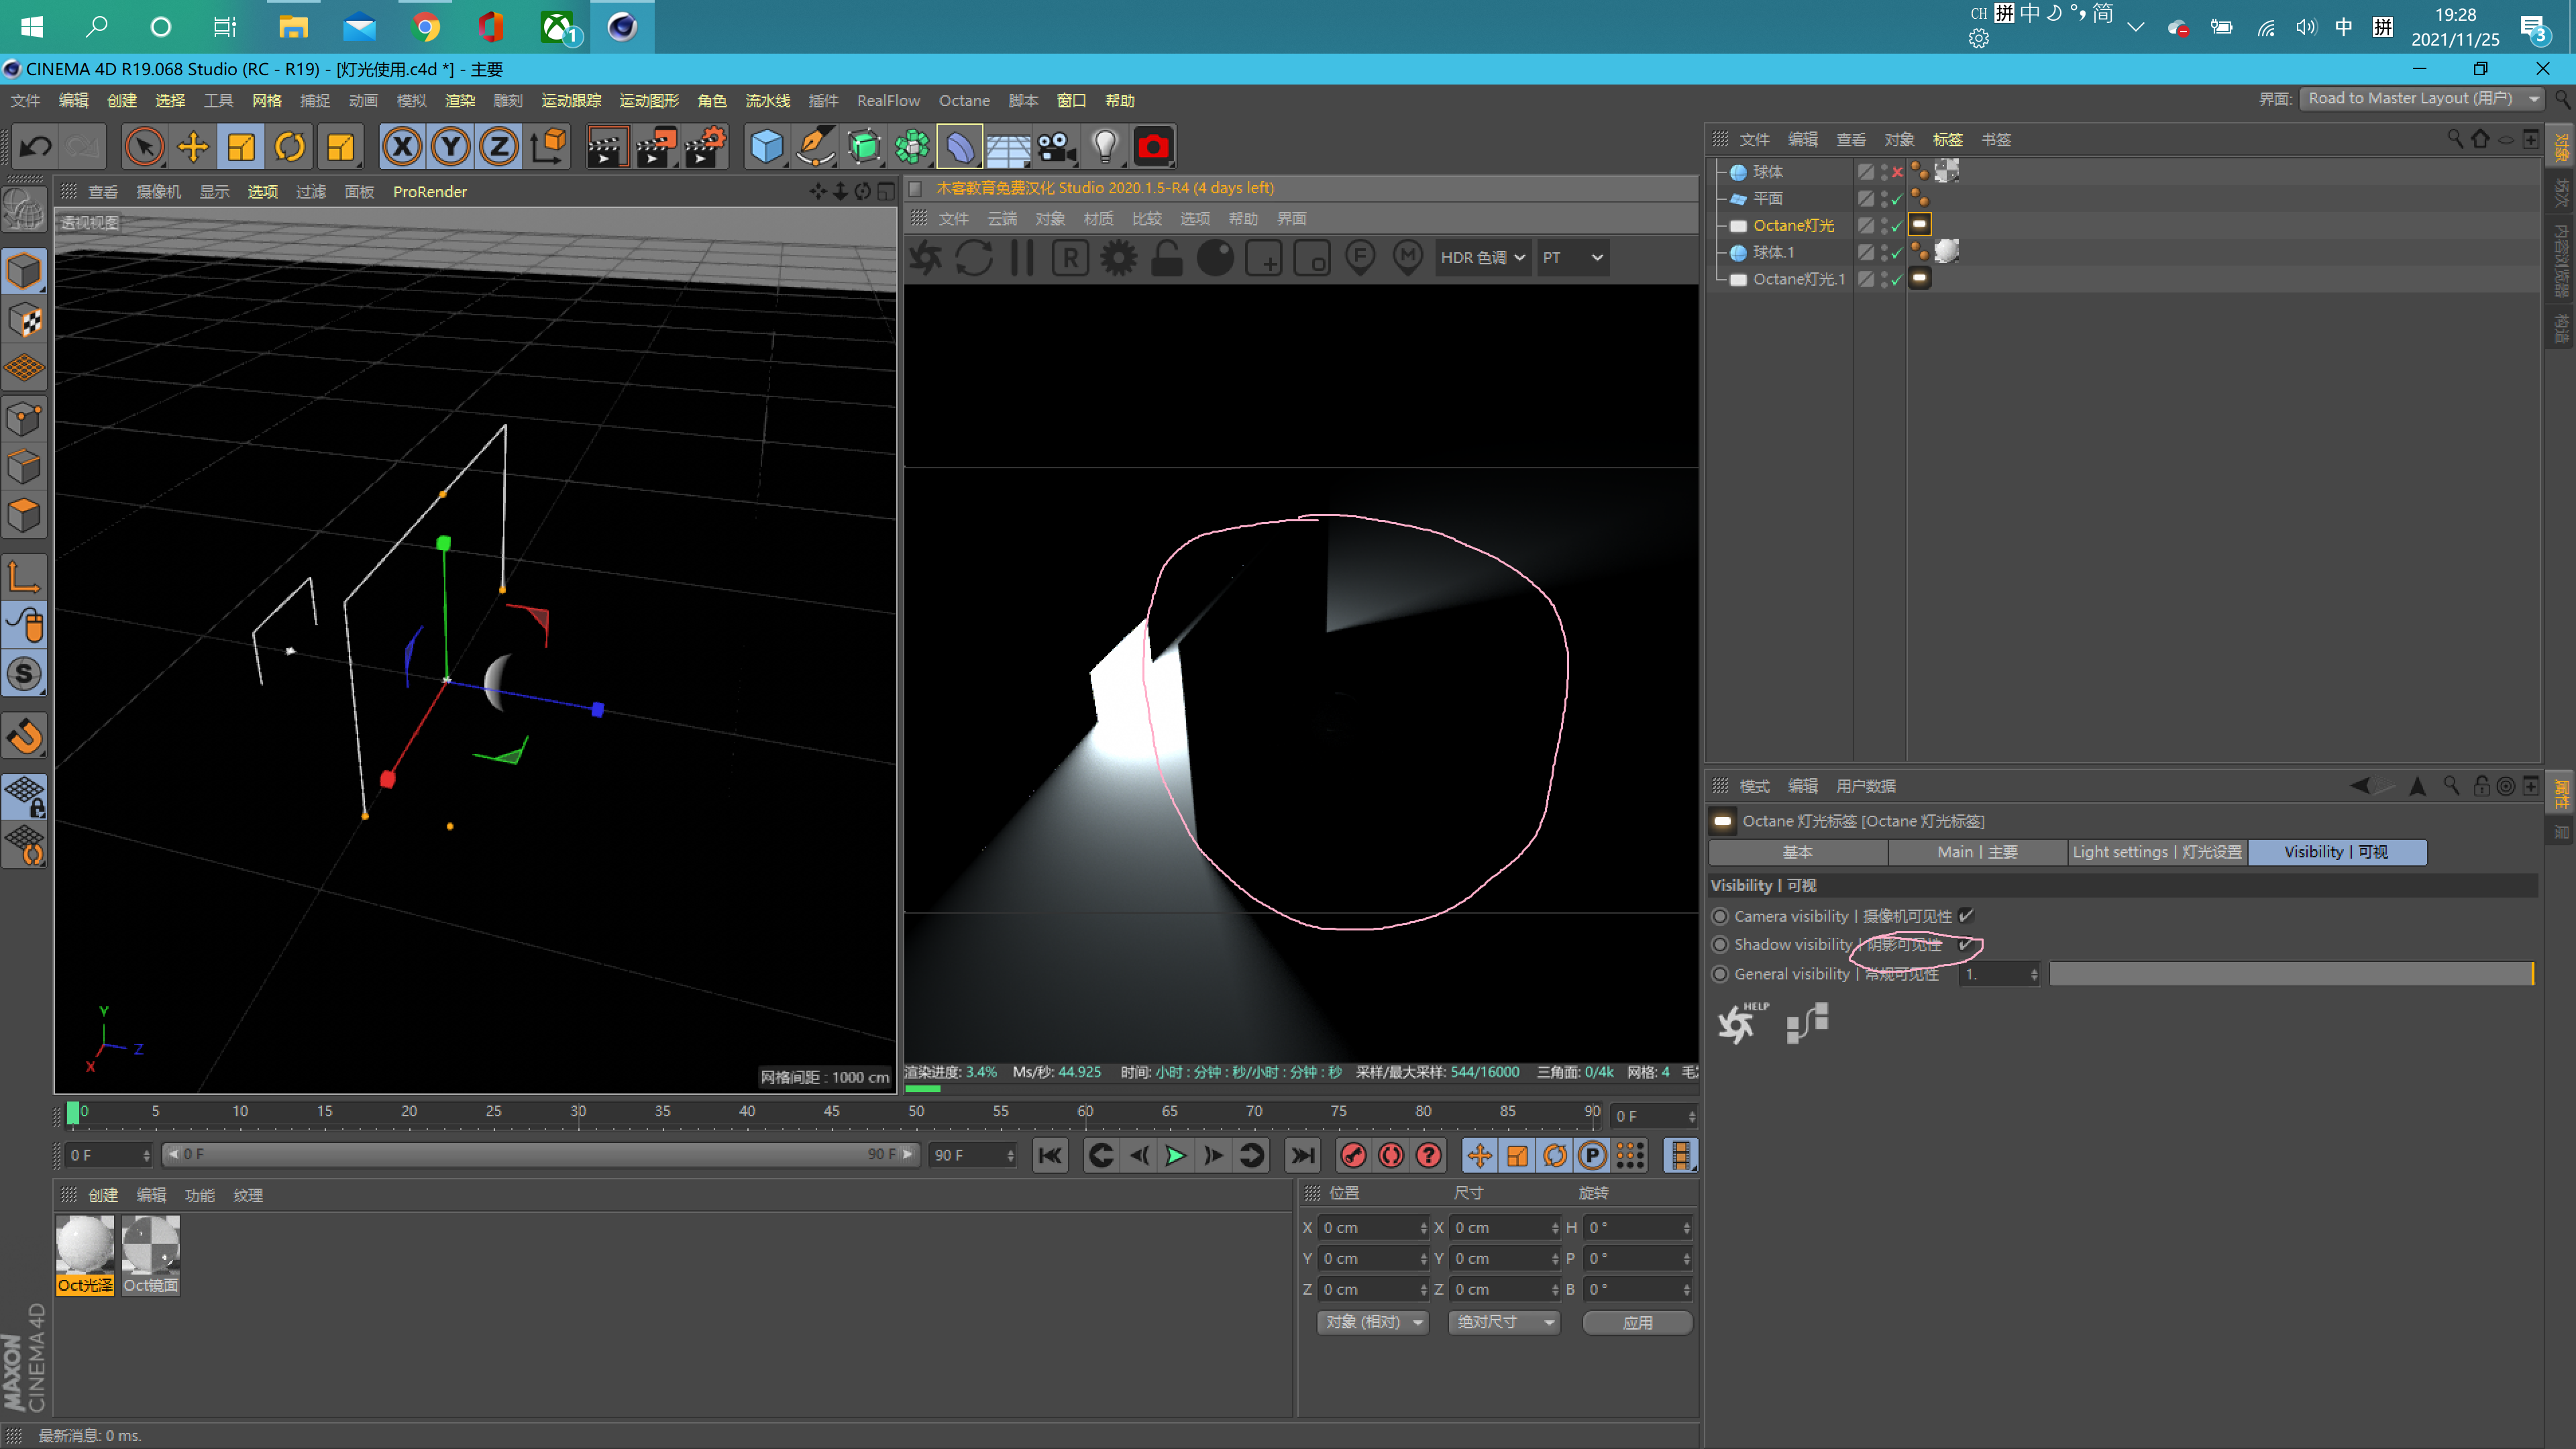Click the Undo icon
Image resolution: width=2576 pixels, height=1449 pixels.
click(x=36, y=146)
